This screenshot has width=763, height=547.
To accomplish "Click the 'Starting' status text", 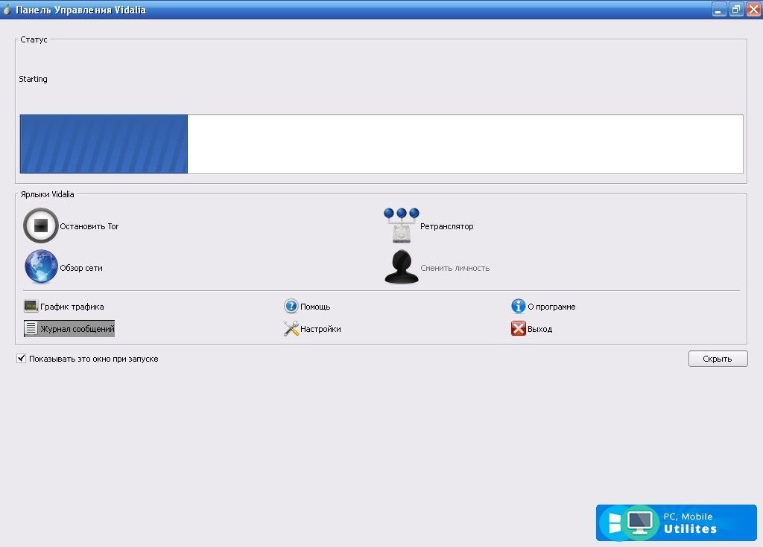I will [x=33, y=79].
